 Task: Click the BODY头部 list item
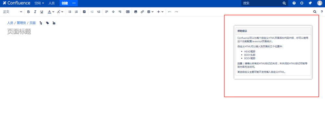coord(250,55)
